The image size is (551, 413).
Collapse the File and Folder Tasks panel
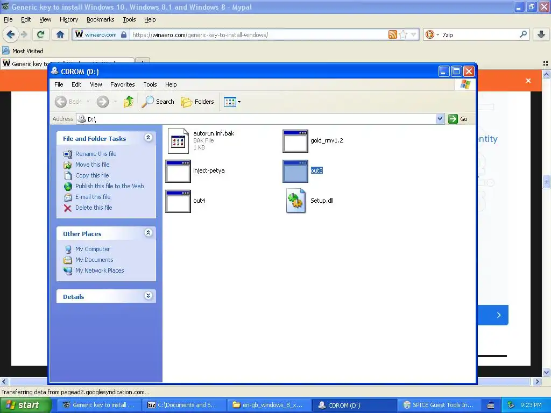pyautogui.click(x=149, y=138)
